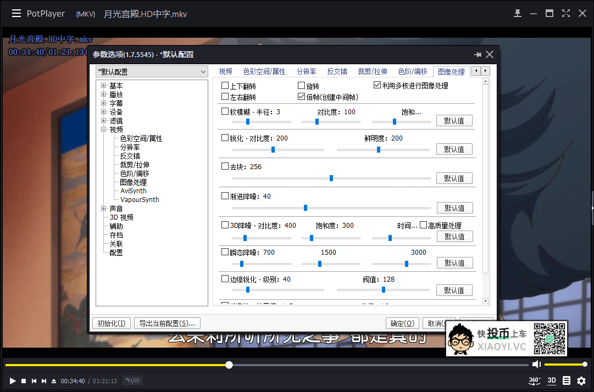Toggle 360° video mode icon
594x392 pixels.
[x=534, y=380]
